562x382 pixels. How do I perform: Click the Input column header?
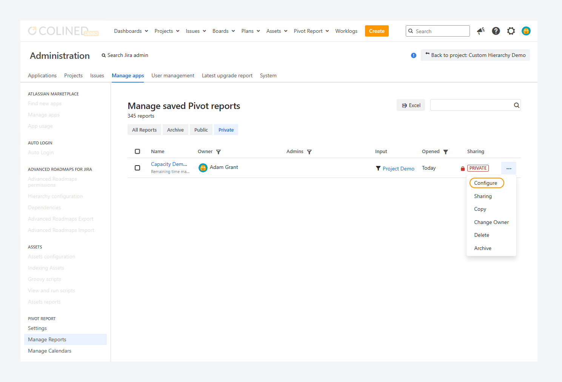tap(381, 151)
